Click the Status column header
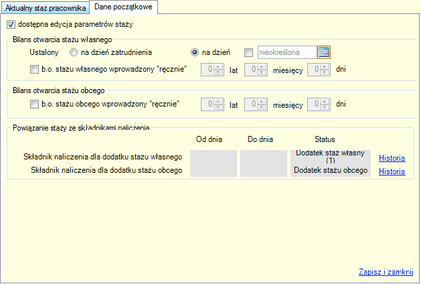The width and height of the screenshot is (421, 284). click(x=325, y=139)
